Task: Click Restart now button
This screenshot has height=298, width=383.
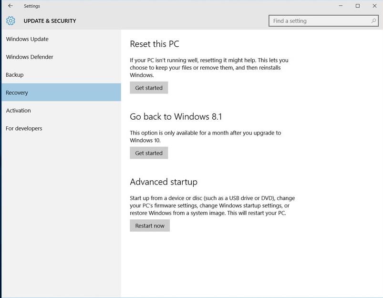Action: point(150,226)
